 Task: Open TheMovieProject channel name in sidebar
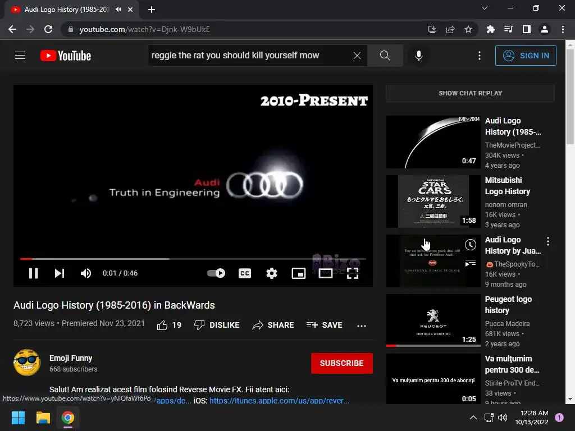[x=512, y=145]
